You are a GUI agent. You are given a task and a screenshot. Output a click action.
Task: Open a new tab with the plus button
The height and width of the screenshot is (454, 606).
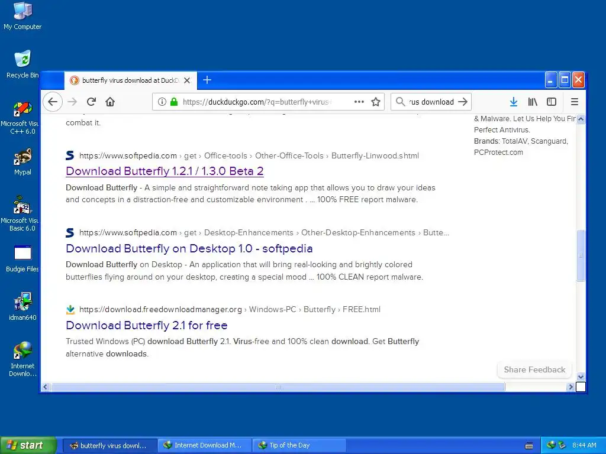(x=207, y=80)
